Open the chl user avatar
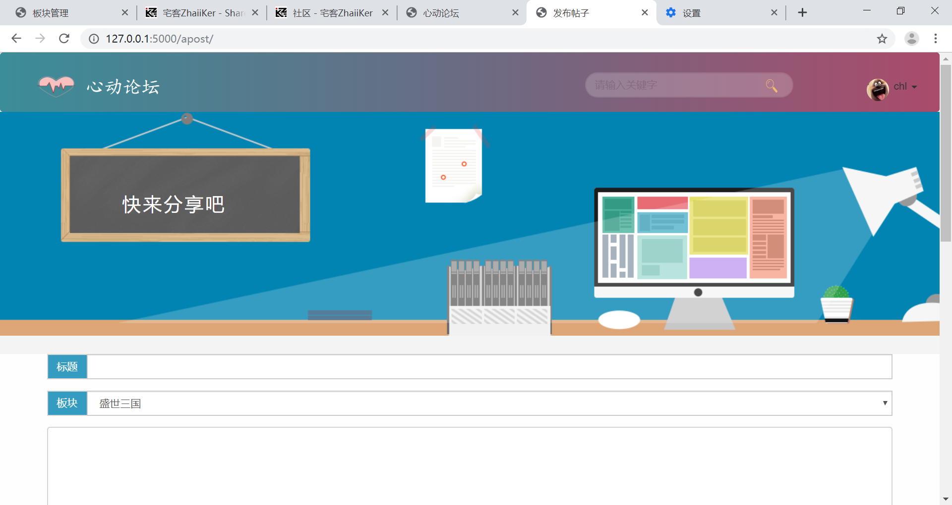 coord(878,89)
